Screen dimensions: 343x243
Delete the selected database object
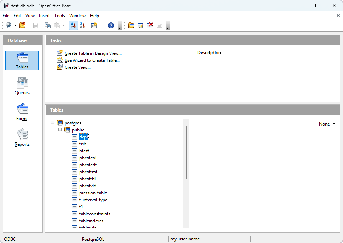[150, 25]
